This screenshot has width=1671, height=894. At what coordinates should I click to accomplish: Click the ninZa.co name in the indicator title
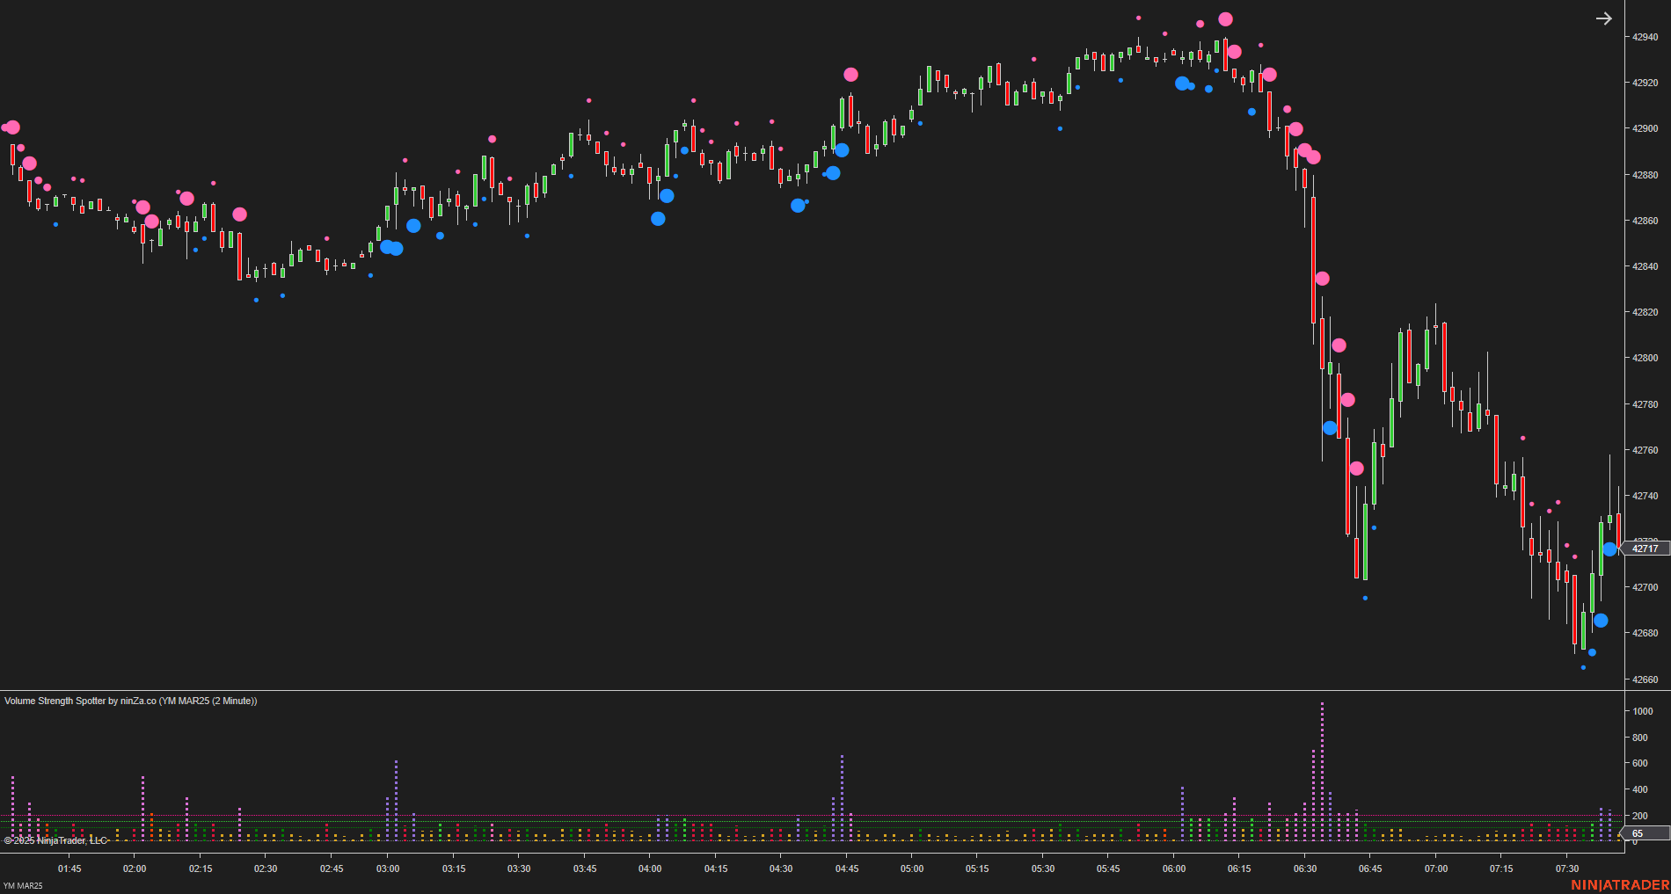click(137, 701)
